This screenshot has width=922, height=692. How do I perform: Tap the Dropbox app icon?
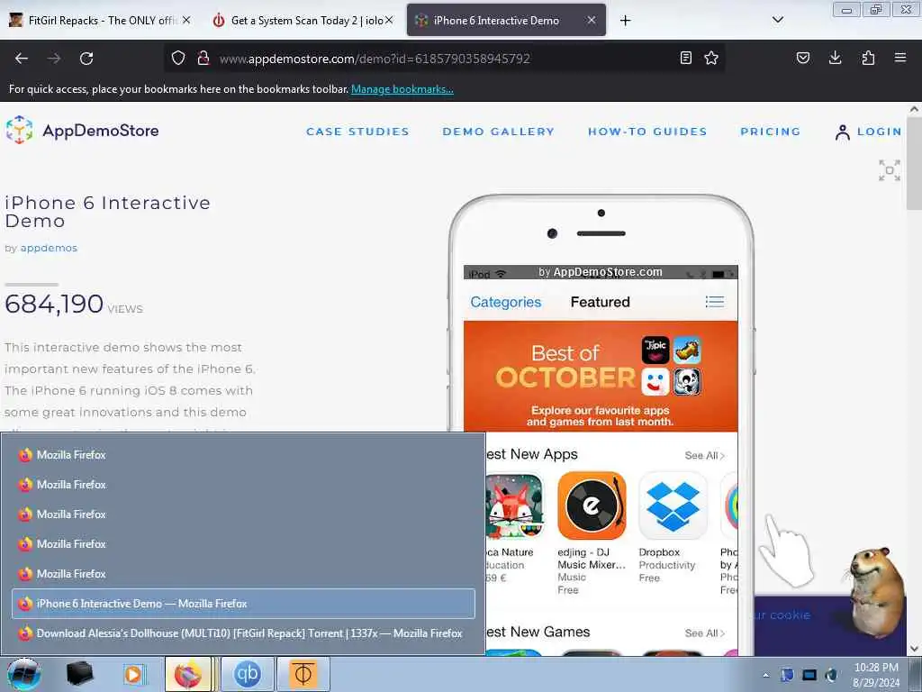673,505
